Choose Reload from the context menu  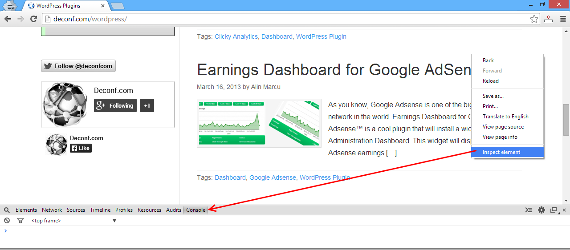click(508, 81)
